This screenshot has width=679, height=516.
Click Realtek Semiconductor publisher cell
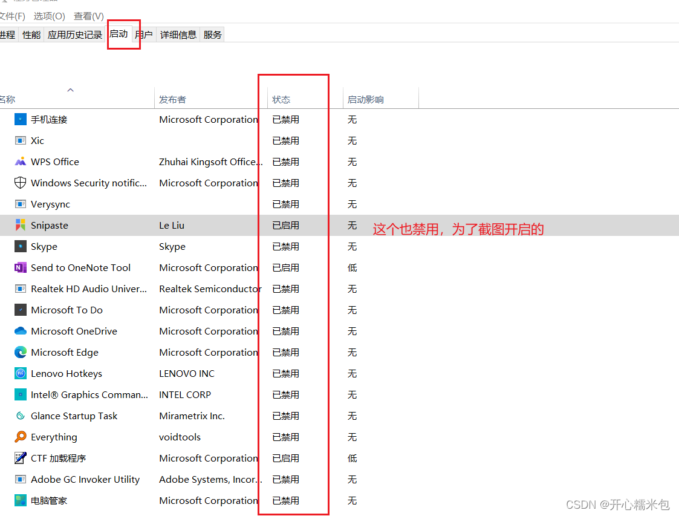(210, 289)
